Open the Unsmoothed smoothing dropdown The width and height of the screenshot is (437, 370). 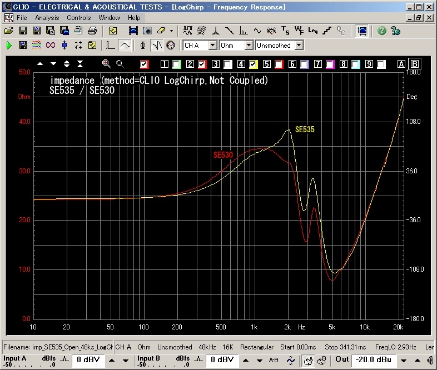tap(299, 45)
